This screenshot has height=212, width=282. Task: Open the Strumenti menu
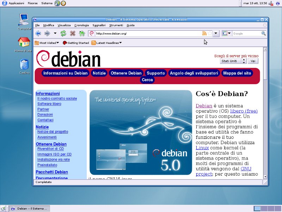pos(116,25)
